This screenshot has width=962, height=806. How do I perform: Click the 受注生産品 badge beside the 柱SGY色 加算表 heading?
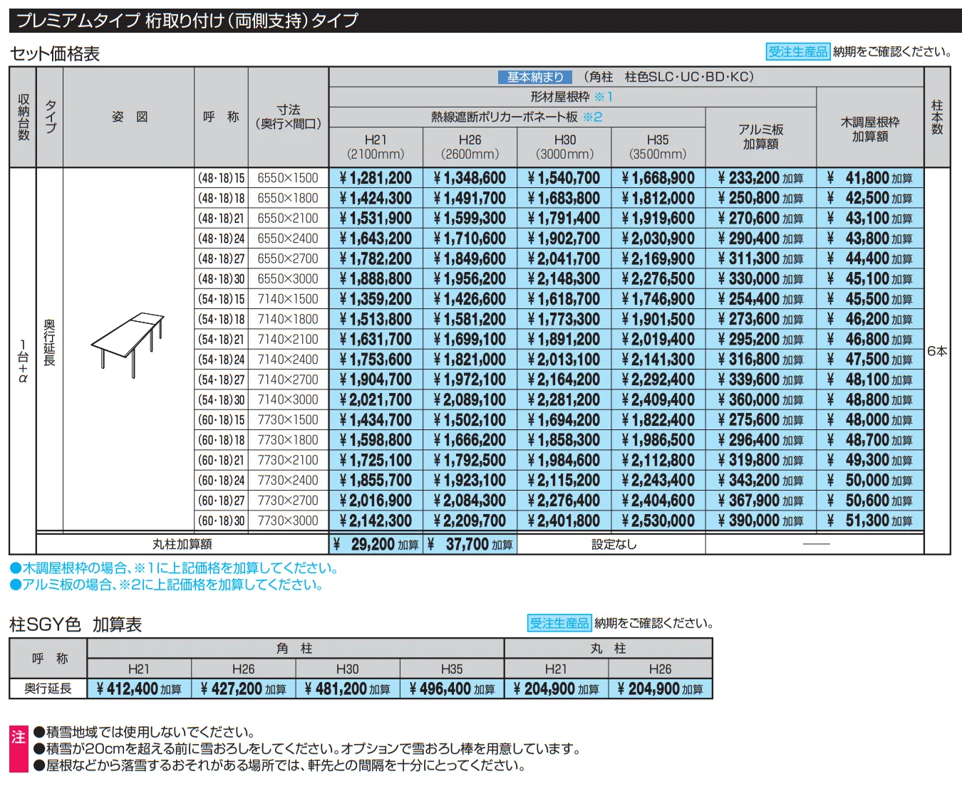coord(559,623)
